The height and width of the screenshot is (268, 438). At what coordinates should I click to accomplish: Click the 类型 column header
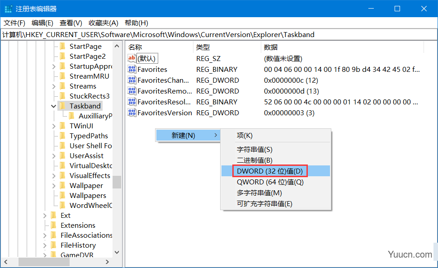(x=227, y=47)
